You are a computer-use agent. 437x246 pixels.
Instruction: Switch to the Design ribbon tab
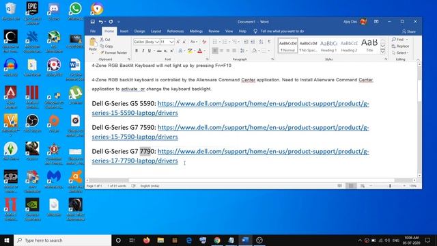pos(139,31)
